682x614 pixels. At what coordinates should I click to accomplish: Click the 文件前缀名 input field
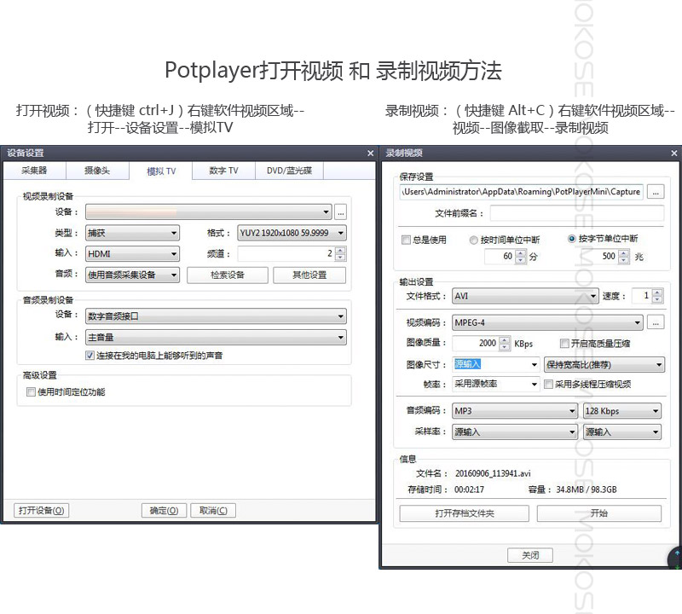[x=577, y=213]
